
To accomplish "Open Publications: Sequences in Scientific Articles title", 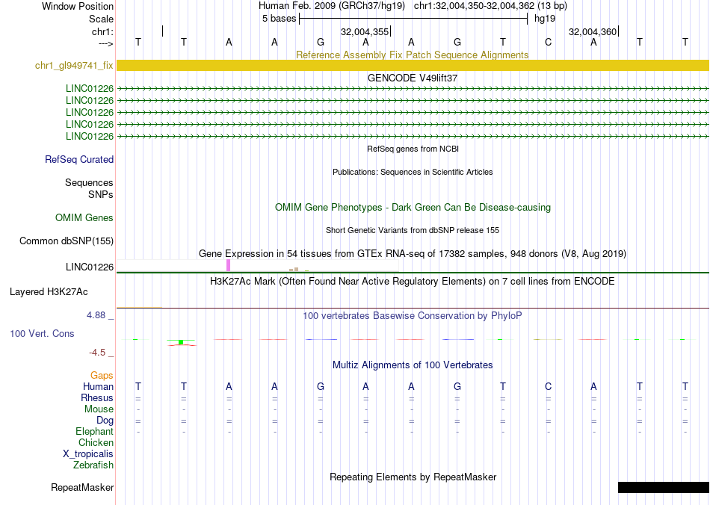I will click(413, 172).
